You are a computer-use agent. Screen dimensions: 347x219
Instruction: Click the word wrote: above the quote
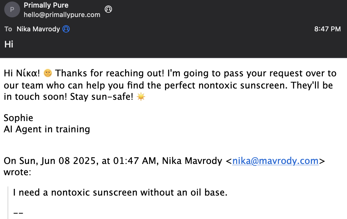[17, 172]
